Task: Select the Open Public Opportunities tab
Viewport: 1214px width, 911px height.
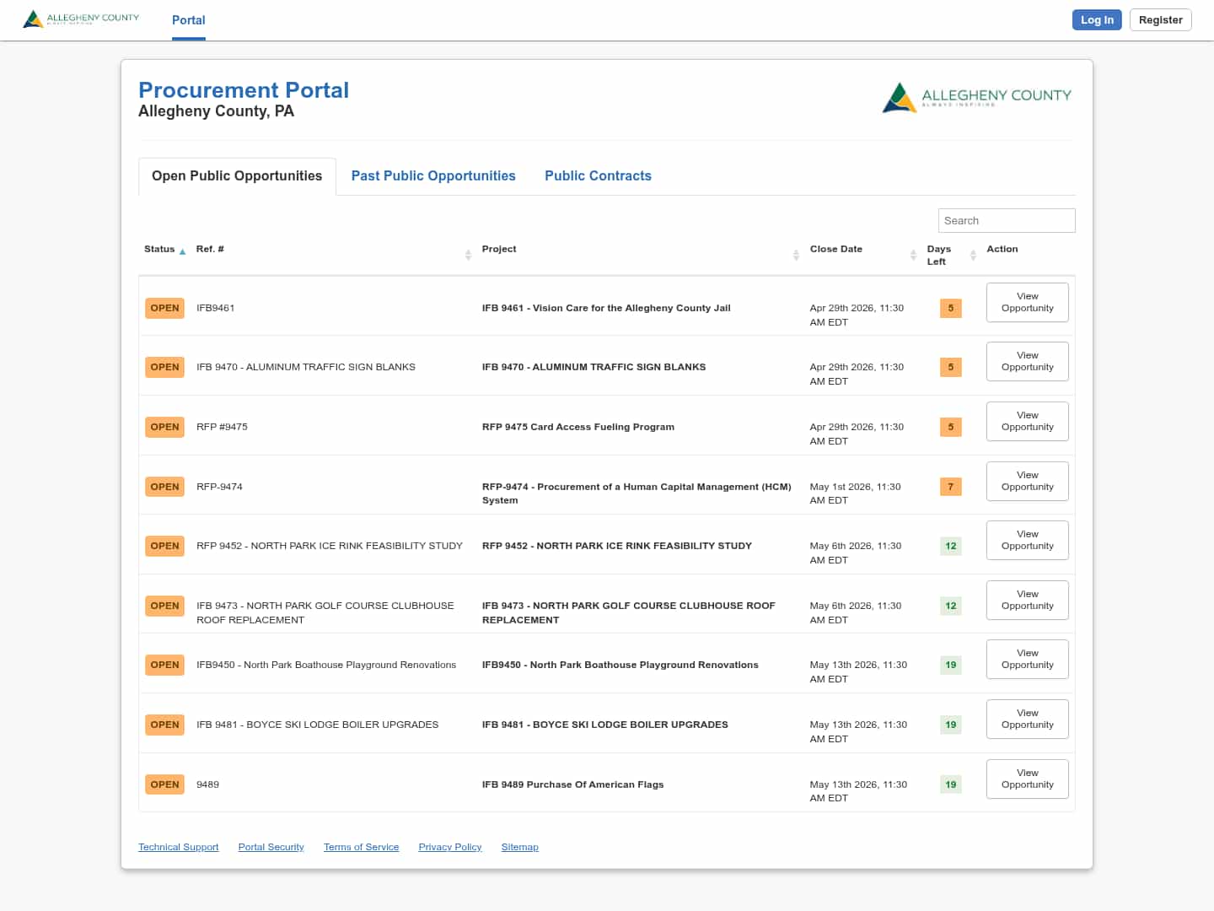Action: pos(237,176)
